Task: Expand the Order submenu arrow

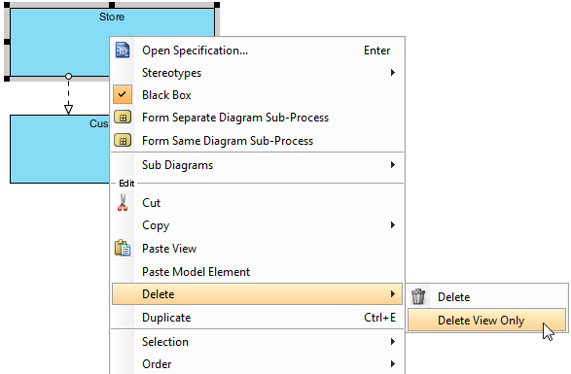Action: point(393,364)
